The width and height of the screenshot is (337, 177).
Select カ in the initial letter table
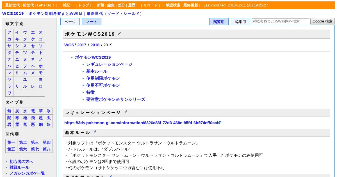pyautogui.click(x=9, y=39)
